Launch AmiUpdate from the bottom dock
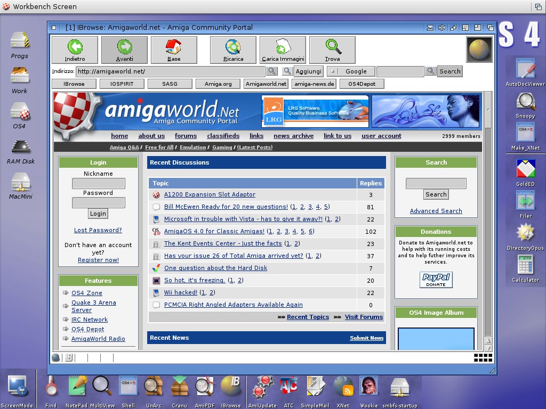Image resolution: width=546 pixels, height=409 pixels. click(262, 391)
